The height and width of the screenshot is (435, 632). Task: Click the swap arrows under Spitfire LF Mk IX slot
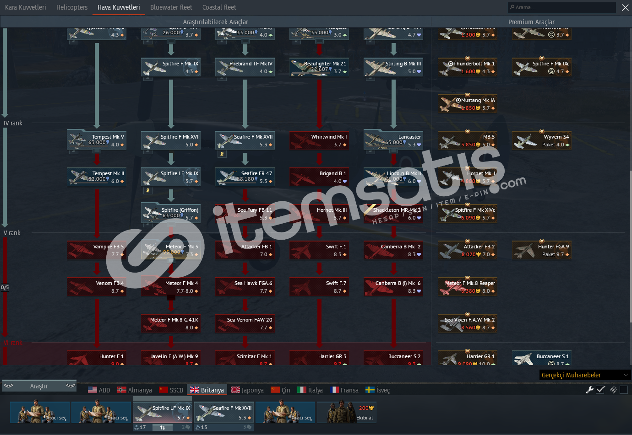click(163, 427)
